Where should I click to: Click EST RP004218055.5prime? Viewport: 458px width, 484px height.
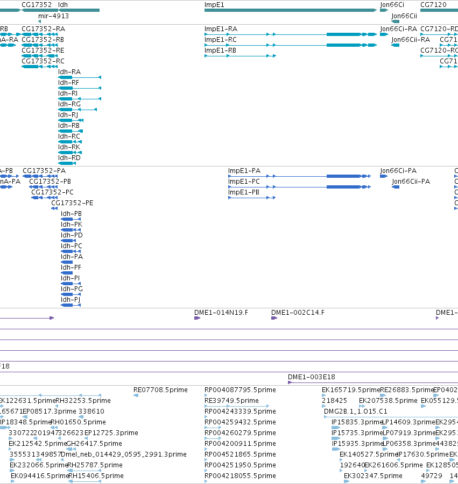coord(240,476)
